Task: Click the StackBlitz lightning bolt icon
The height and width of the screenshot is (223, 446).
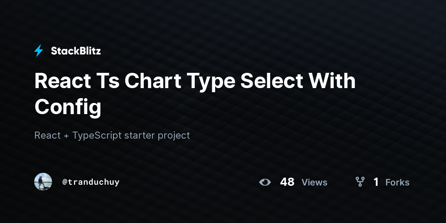Action: point(39,51)
